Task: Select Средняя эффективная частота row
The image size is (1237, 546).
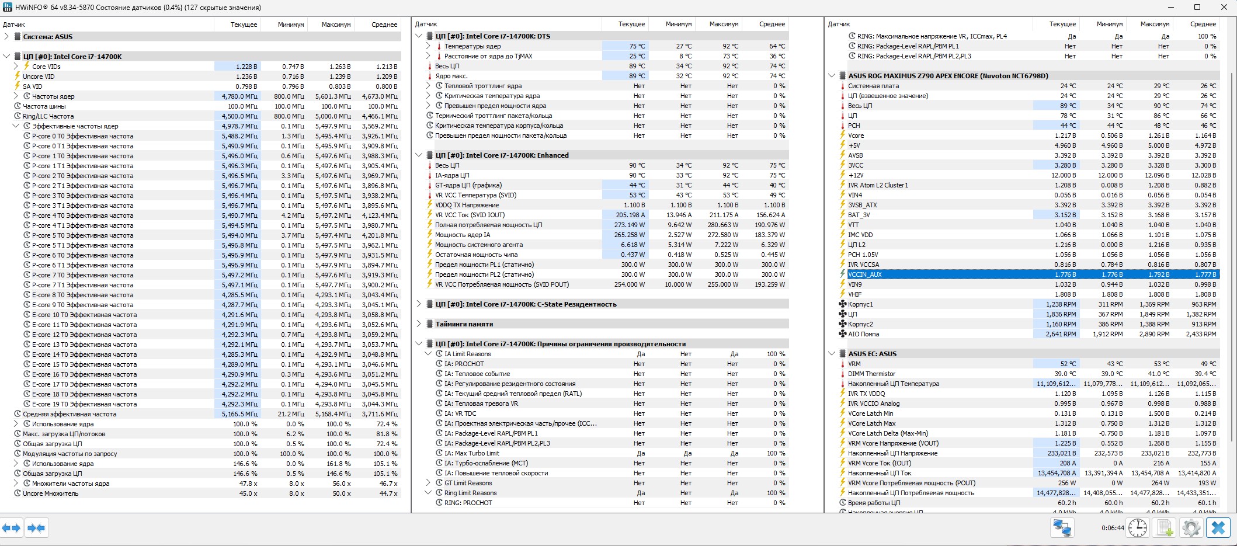Action: point(206,414)
